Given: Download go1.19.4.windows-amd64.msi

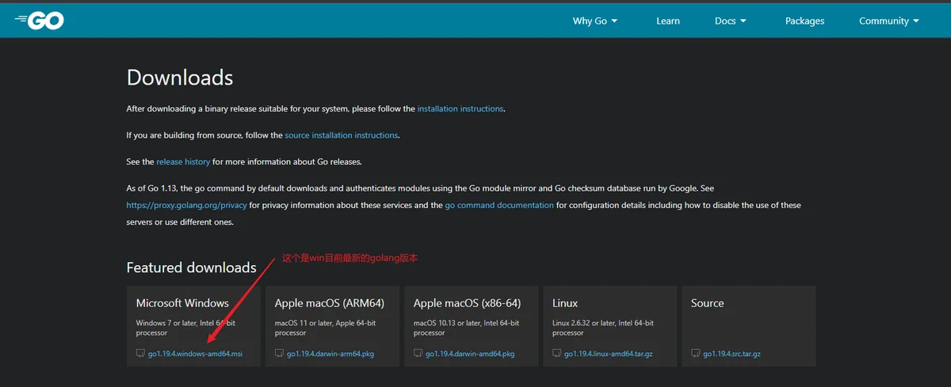Looking at the screenshot, I should point(195,354).
